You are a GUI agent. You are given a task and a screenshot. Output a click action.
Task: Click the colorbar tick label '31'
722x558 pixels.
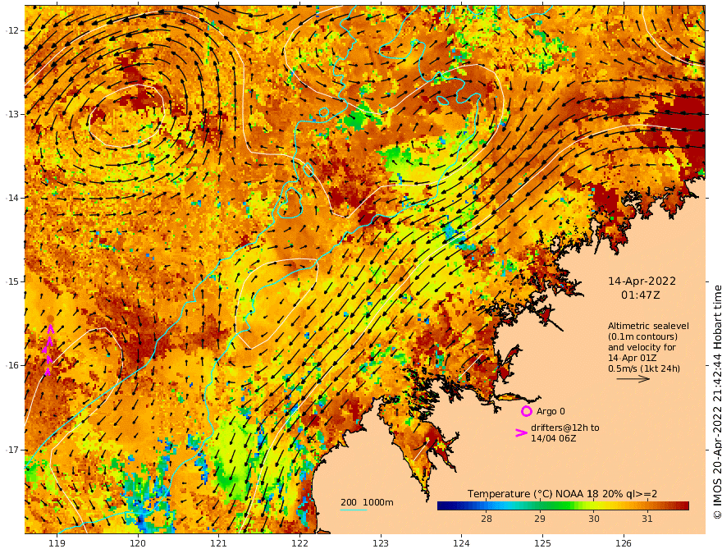647,519
